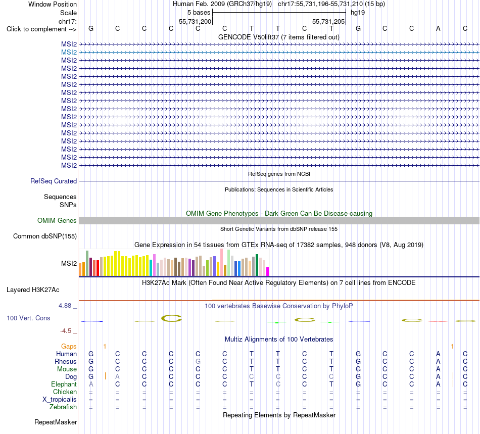480x434 pixels.
Task: Select the orange Gaps row label
Action: [x=69, y=346]
